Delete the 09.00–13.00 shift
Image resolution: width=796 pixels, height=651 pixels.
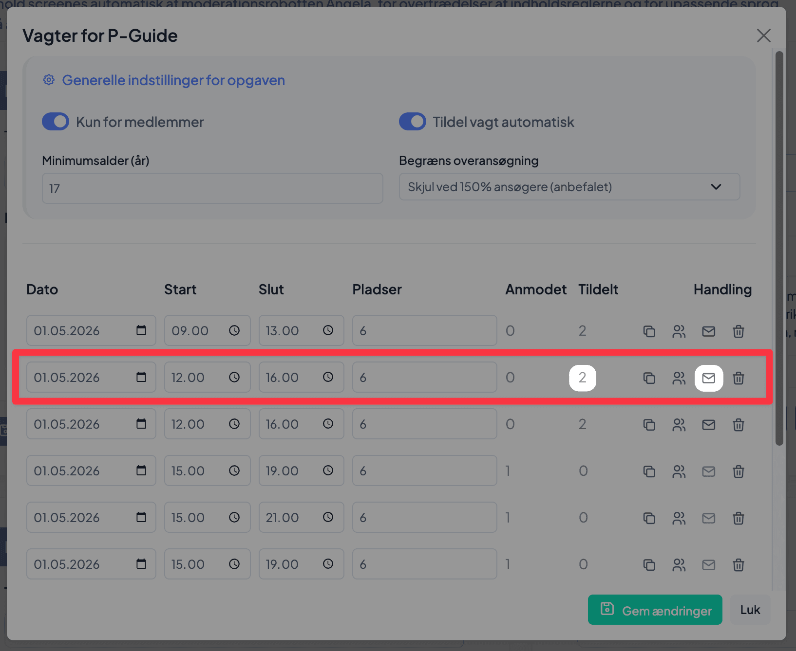coord(738,331)
